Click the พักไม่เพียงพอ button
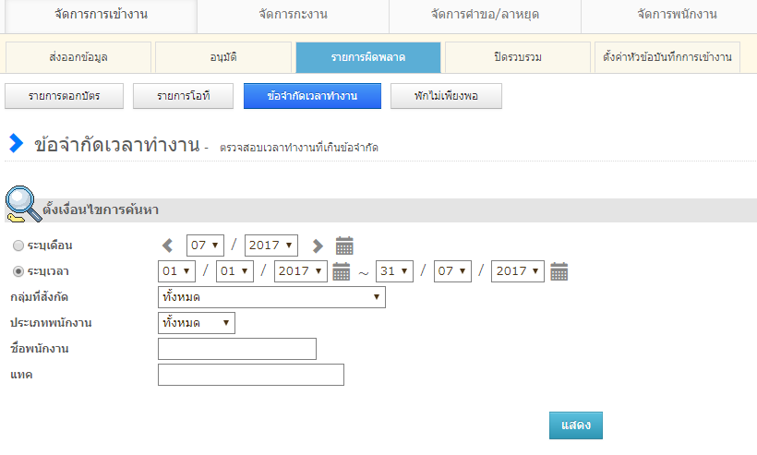 click(446, 96)
